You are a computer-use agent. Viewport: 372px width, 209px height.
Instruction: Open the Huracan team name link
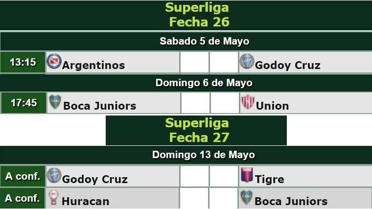85,201
